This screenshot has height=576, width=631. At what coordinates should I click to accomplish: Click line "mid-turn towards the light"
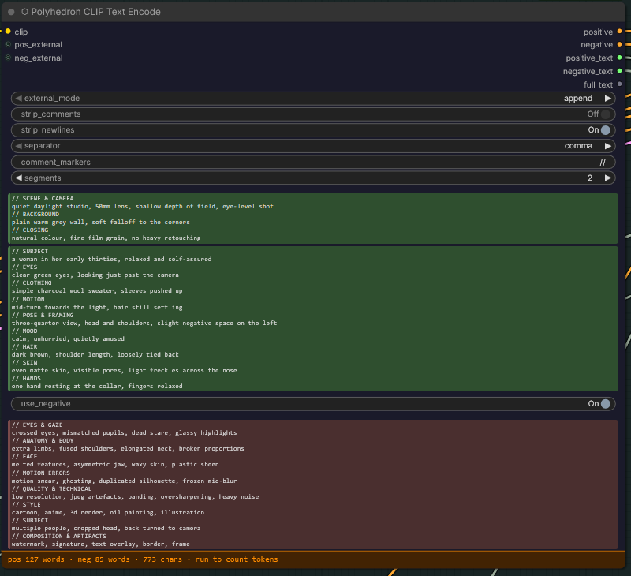click(x=97, y=307)
